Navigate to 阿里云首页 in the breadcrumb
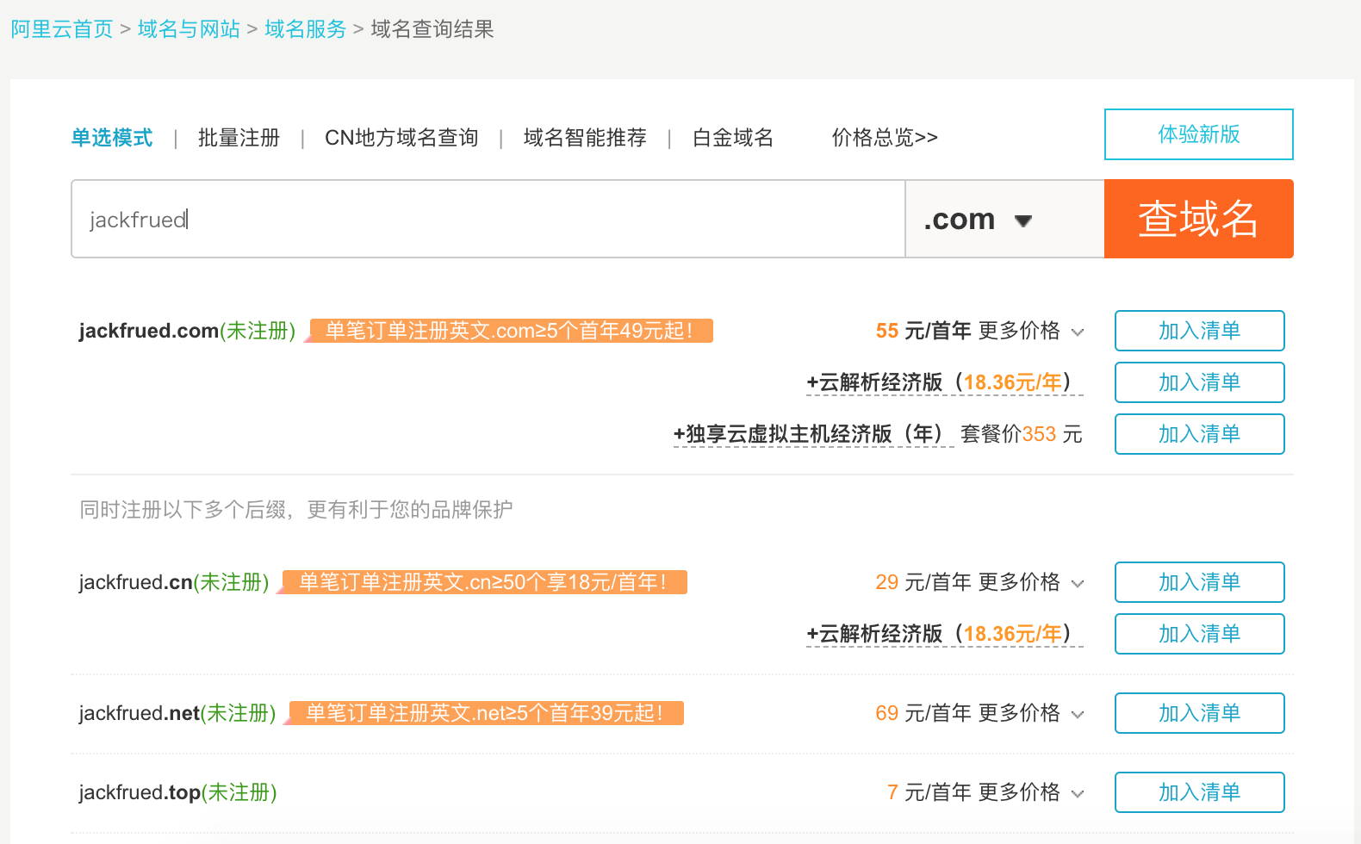 point(62,29)
